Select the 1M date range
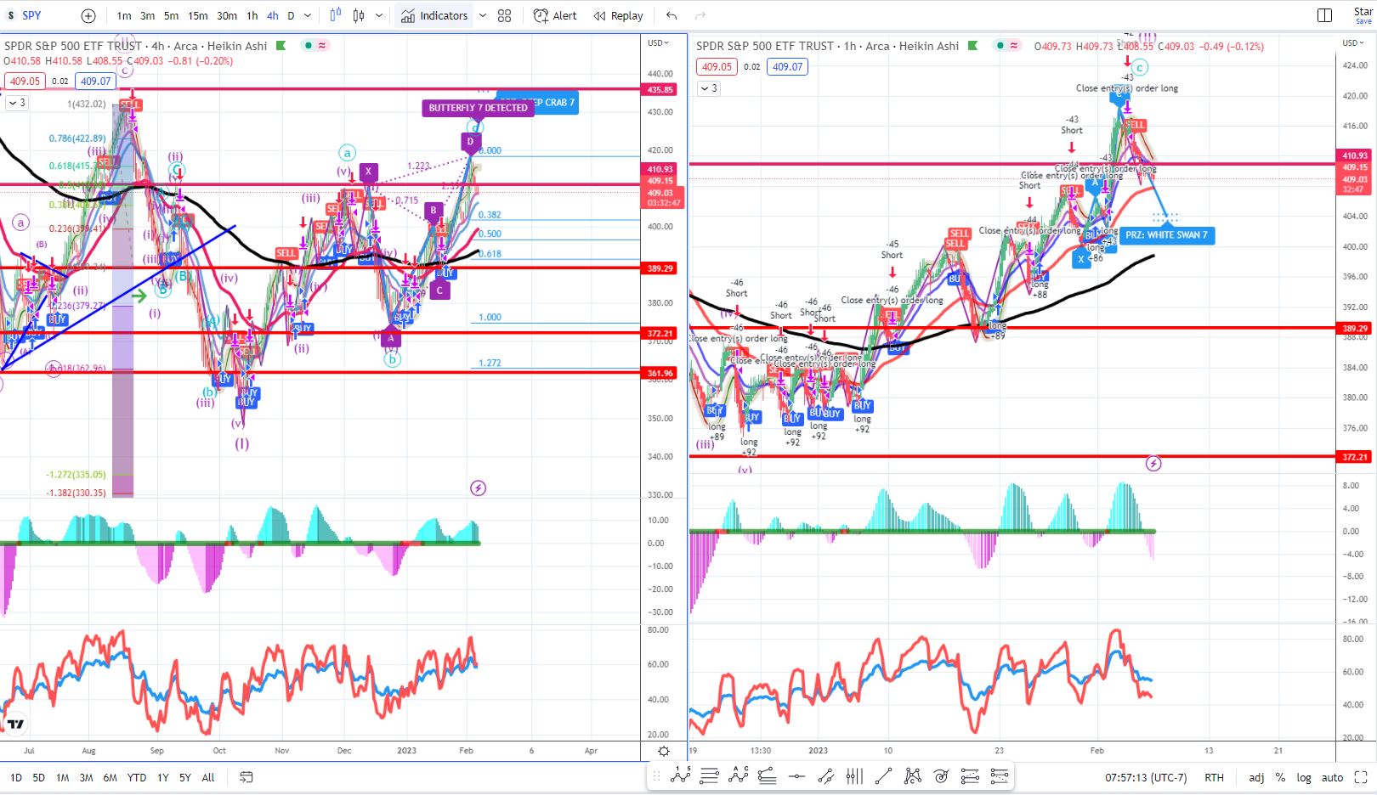This screenshot has height=795, width=1377. coord(63,777)
